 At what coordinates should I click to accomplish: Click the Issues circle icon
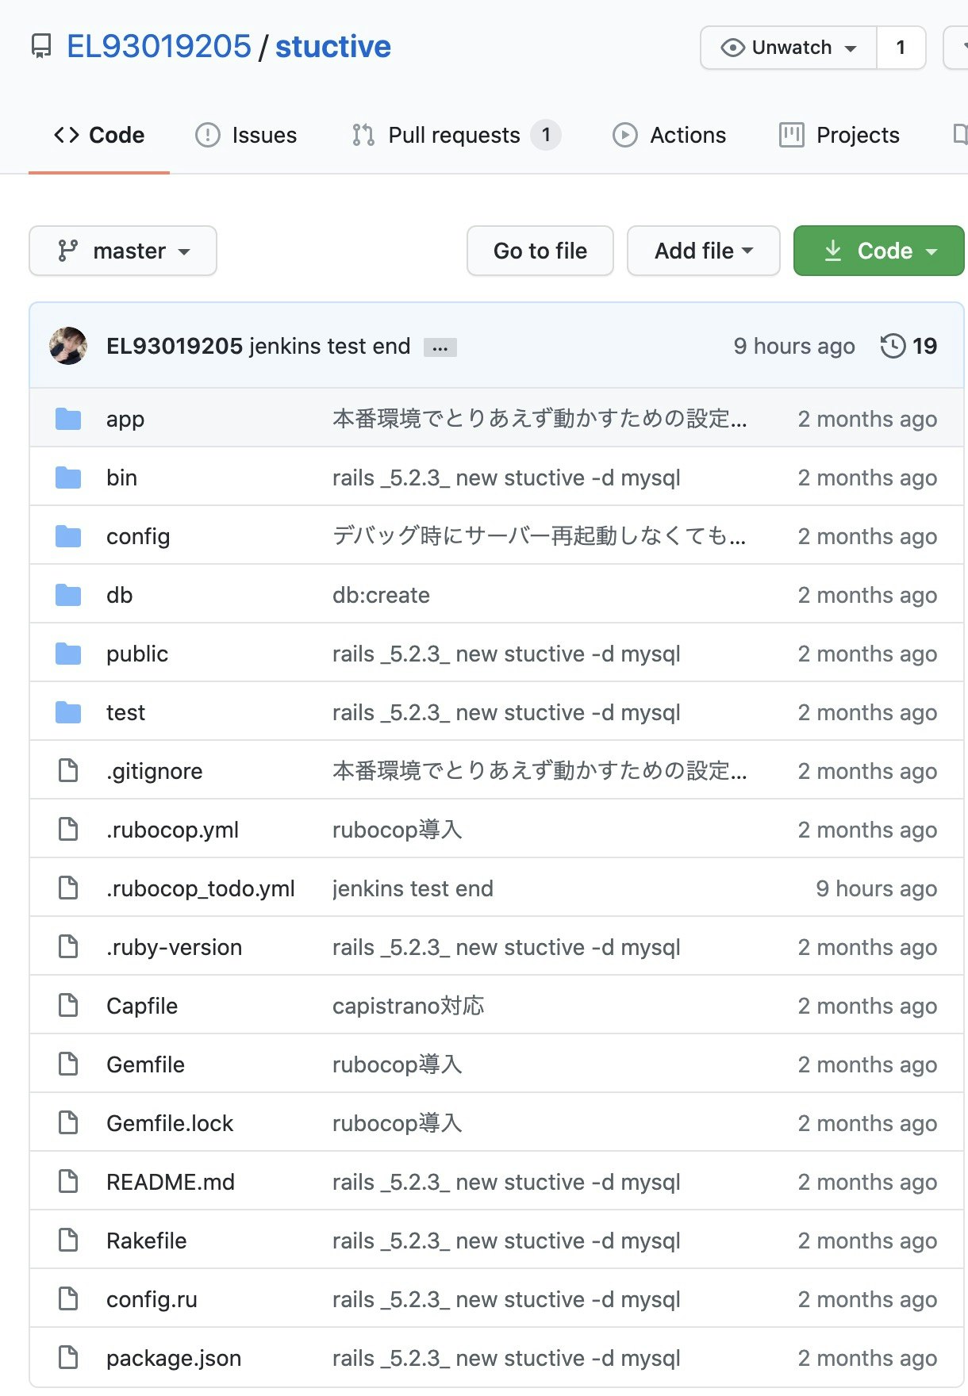coord(208,135)
